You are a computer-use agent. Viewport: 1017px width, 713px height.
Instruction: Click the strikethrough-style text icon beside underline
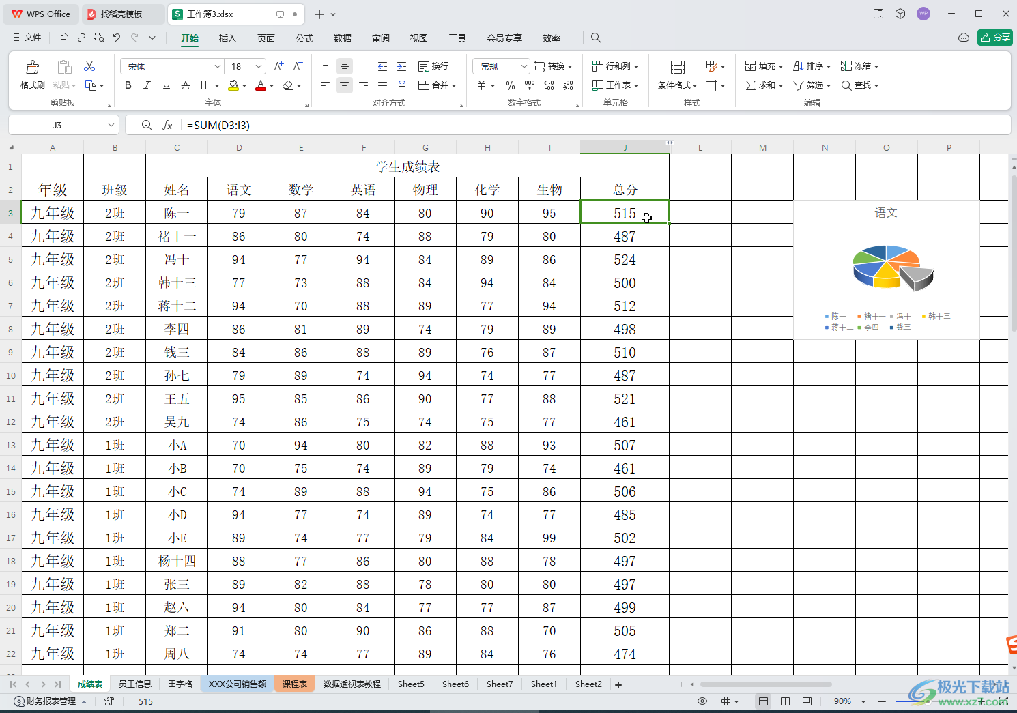[186, 85]
